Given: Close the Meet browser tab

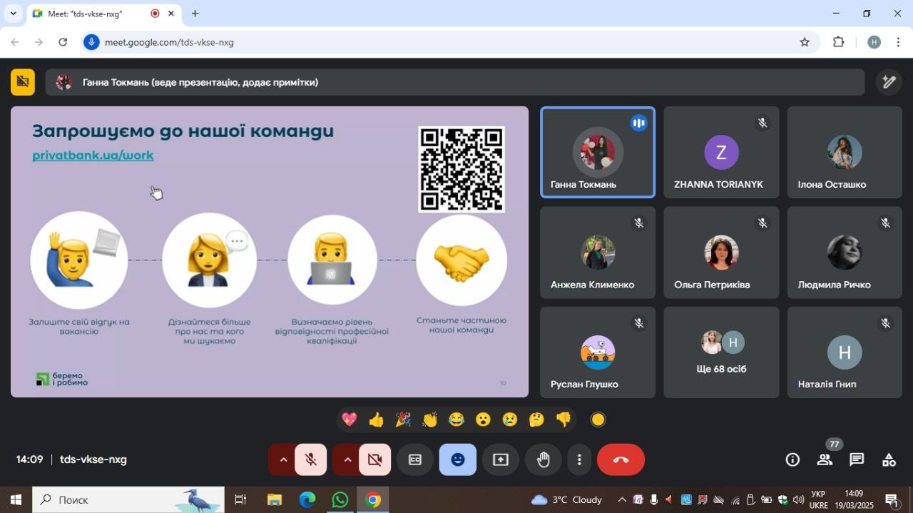Looking at the screenshot, I should pyautogui.click(x=171, y=14).
